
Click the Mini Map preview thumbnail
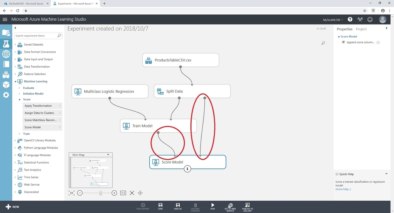point(90,172)
